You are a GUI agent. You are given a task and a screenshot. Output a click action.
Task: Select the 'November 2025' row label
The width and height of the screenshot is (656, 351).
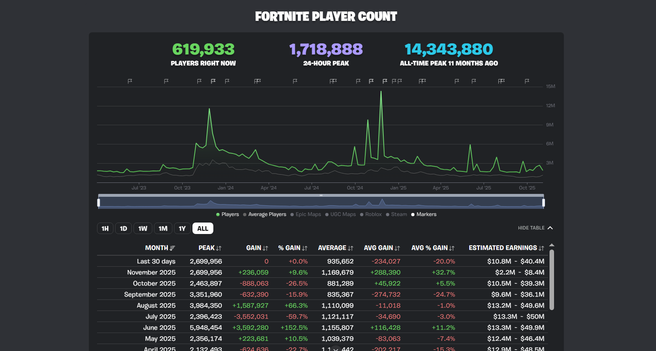coord(151,272)
